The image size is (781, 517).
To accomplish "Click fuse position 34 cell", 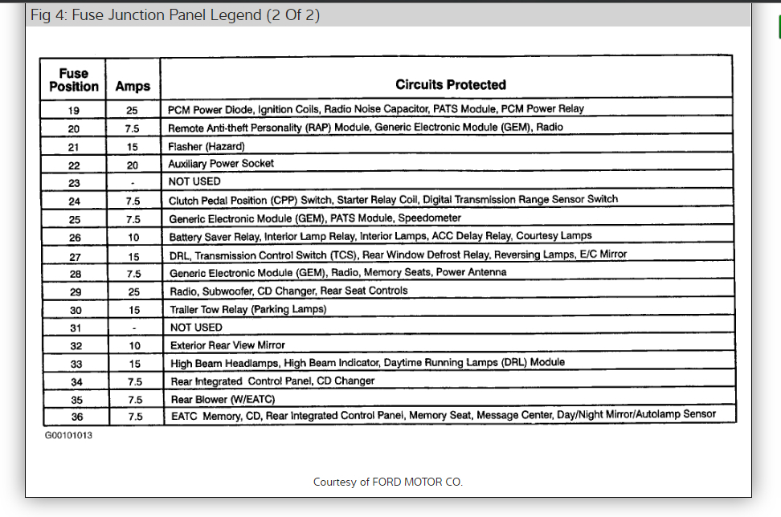I will coord(76,382).
